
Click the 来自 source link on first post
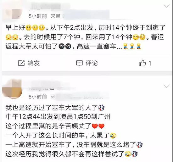[x=56, y=16]
